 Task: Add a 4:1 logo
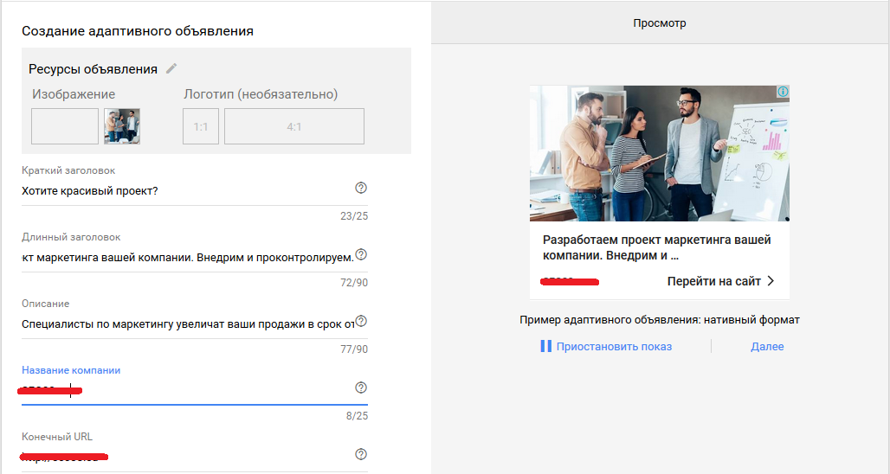click(x=294, y=126)
